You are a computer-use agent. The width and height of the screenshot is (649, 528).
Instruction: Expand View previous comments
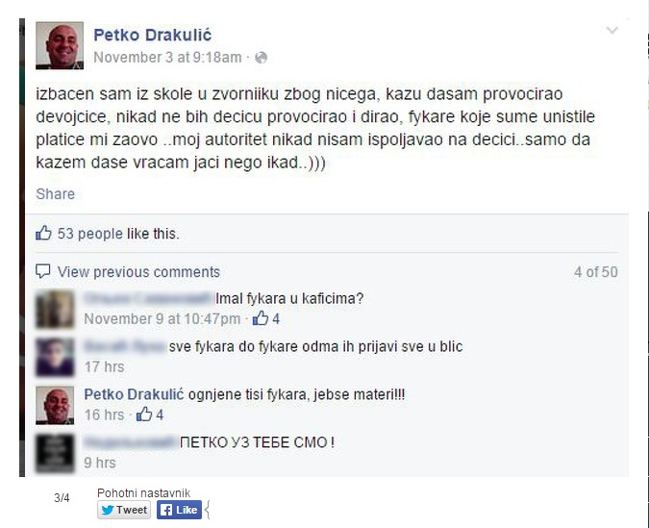point(138,272)
